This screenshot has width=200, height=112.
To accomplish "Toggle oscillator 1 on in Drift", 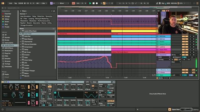I will pos(29,87).
